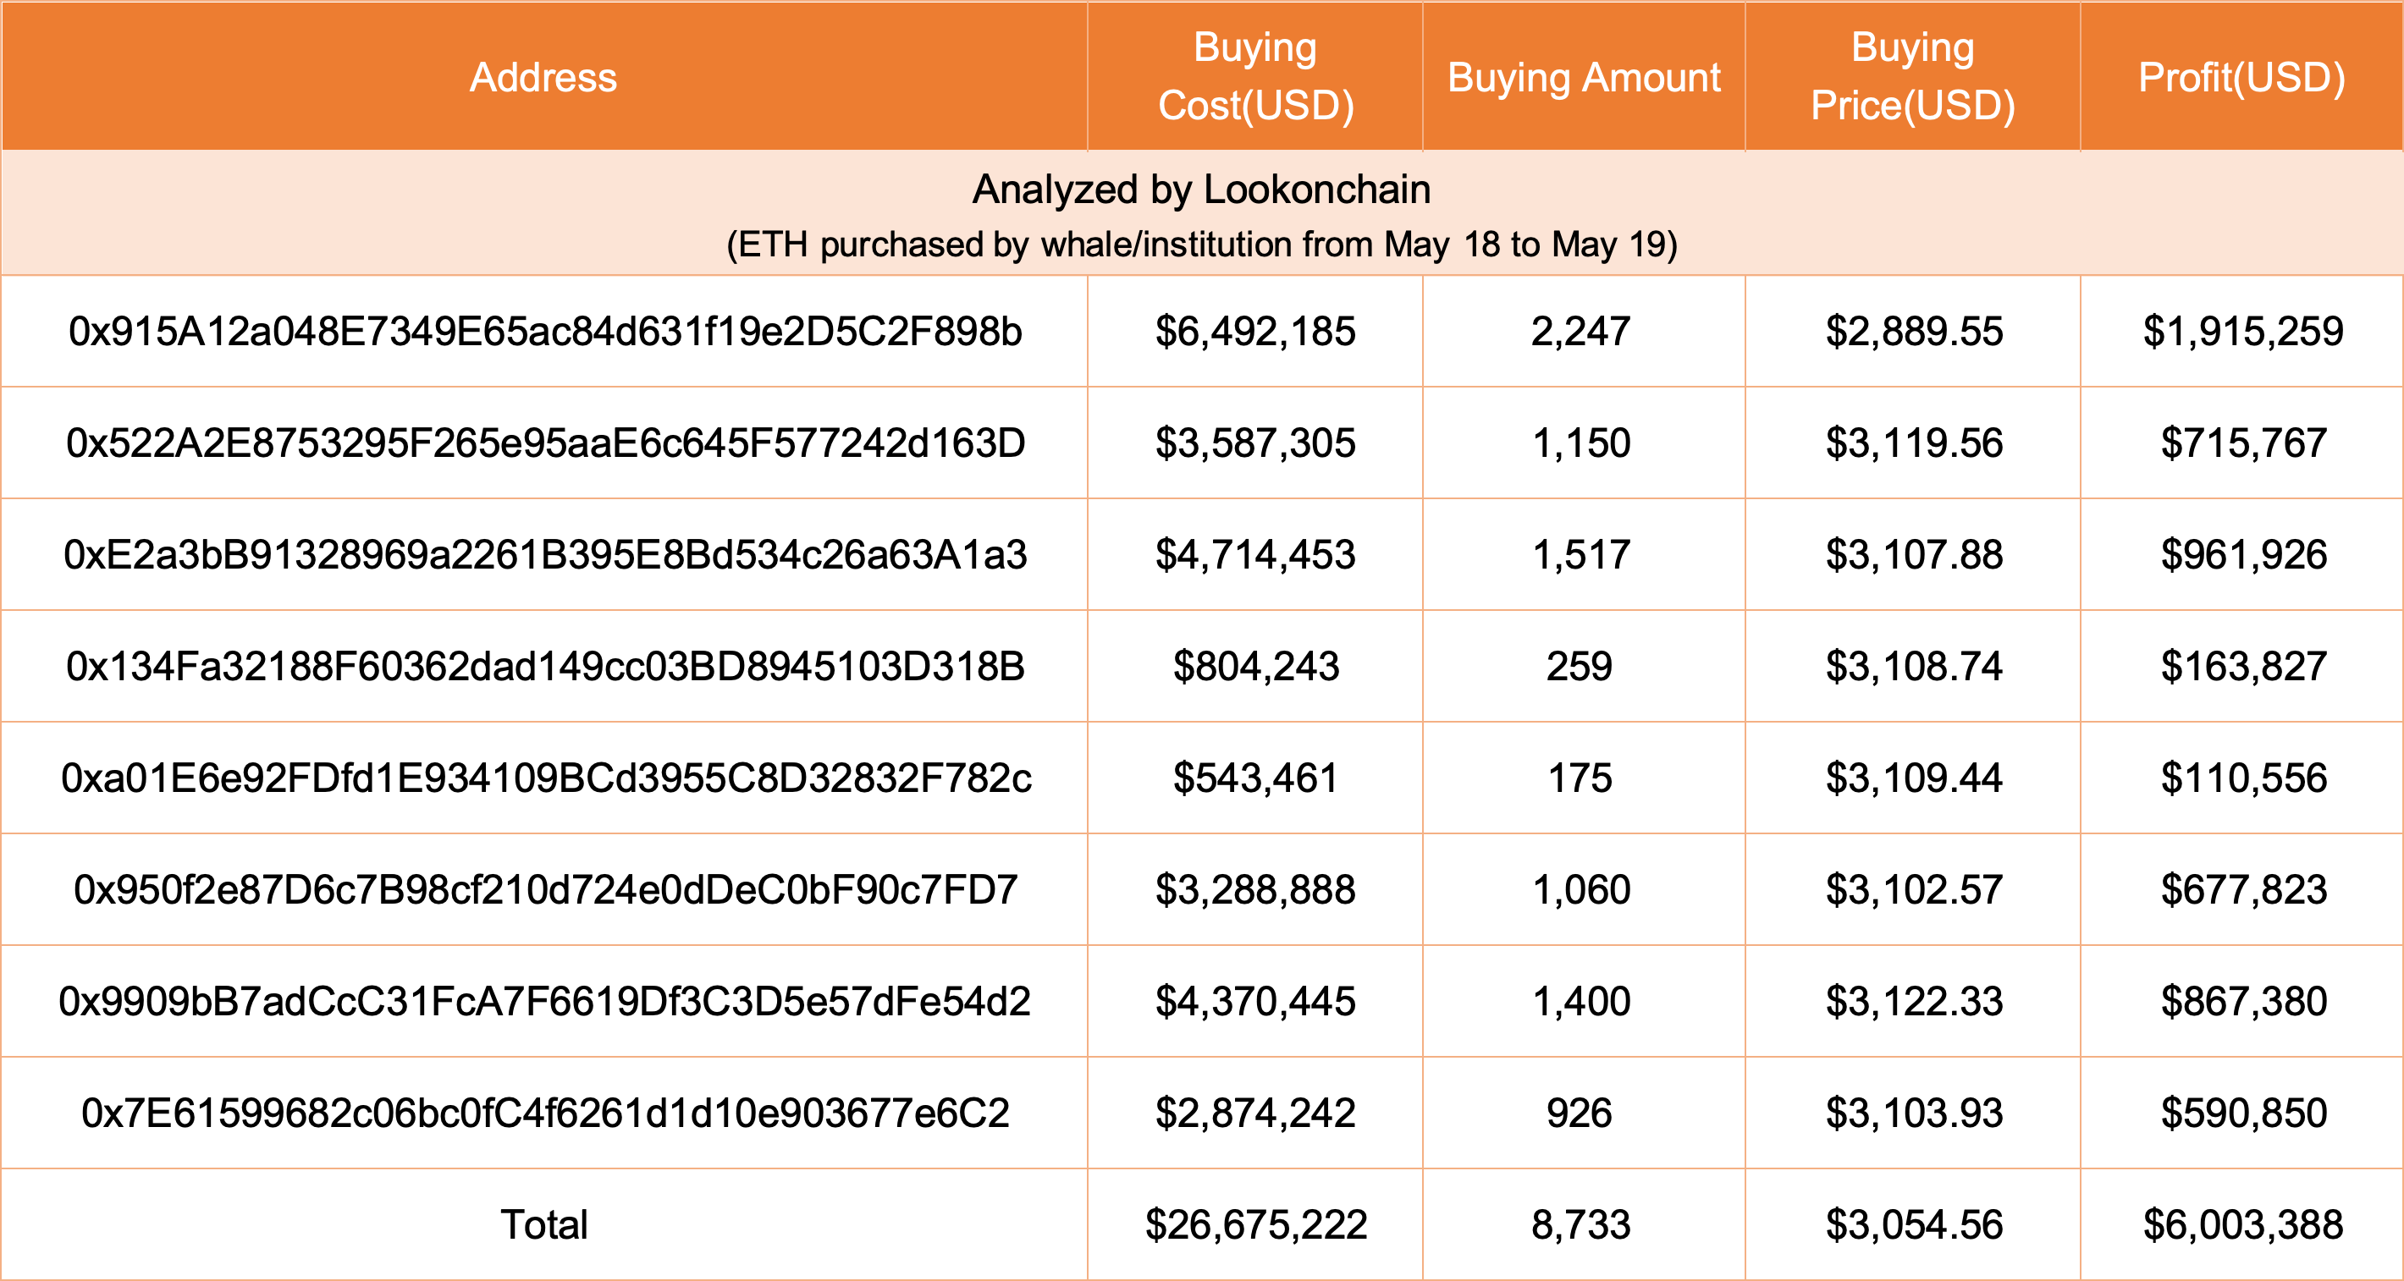The width and height of the screenshot is (2404, 1281).
Task: Click address starting with 0xE2a3bB91
Action: tap(545, 555)
